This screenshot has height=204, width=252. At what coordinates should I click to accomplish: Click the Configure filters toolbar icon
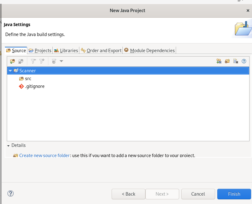(x=54, y=61)
